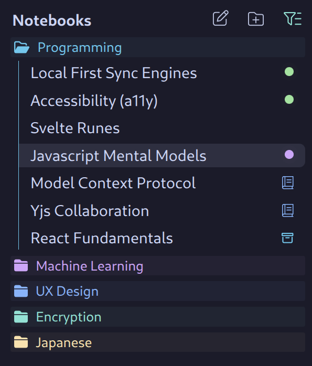Viewport: 312px width, 366px height.
Task: Click the book icon beside Model Context Protocol
Action: (288, 183)
